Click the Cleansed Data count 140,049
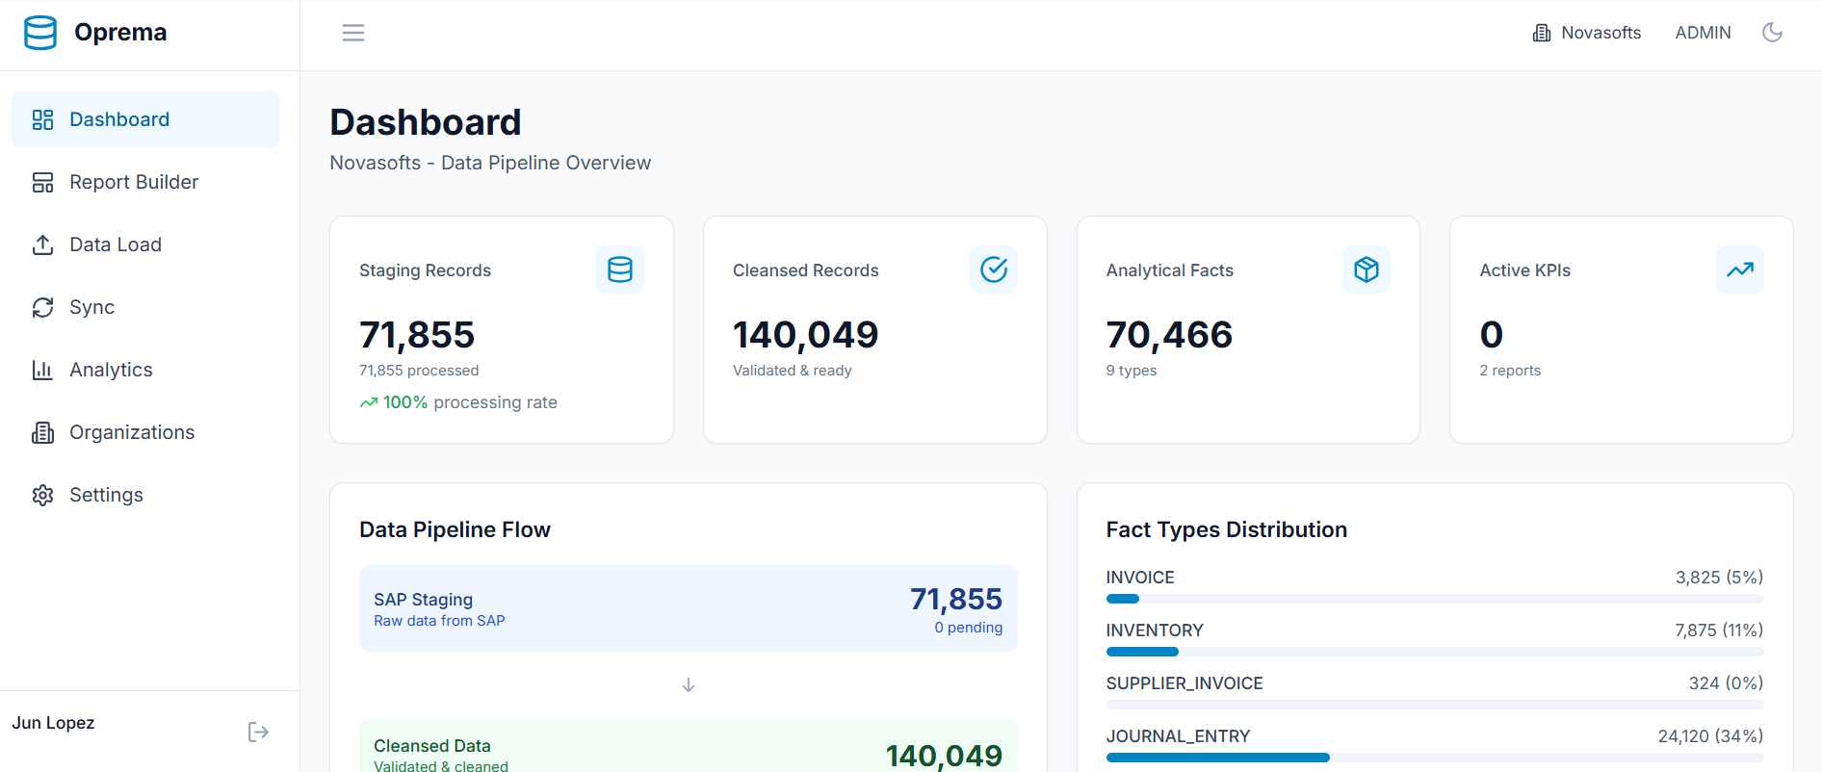The image size is (1822, 772). click(x=944, y=756)
